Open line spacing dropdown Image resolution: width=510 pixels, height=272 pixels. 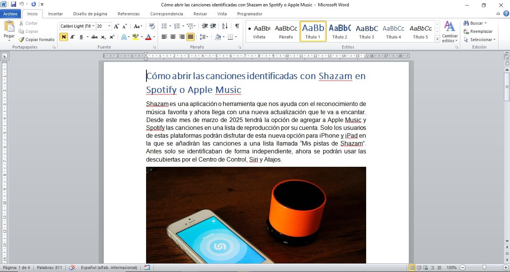tap(204, 37)
